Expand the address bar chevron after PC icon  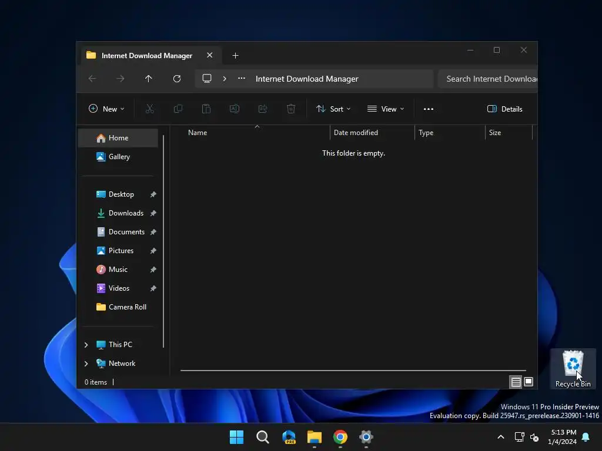(x=225, y=79)
